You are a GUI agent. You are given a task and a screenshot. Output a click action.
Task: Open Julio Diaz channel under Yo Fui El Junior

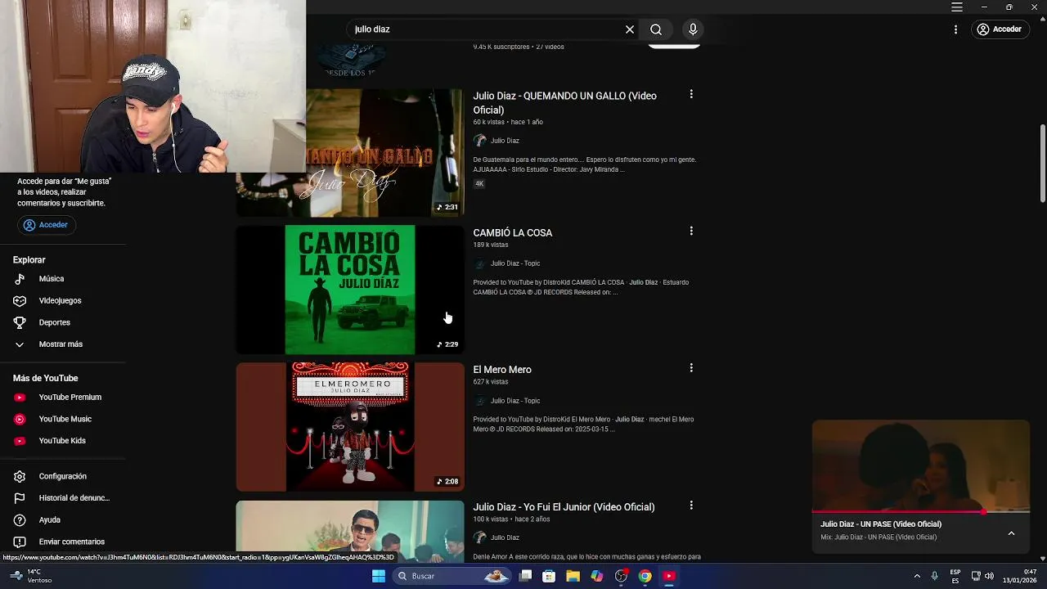click(x=505, y=537)
